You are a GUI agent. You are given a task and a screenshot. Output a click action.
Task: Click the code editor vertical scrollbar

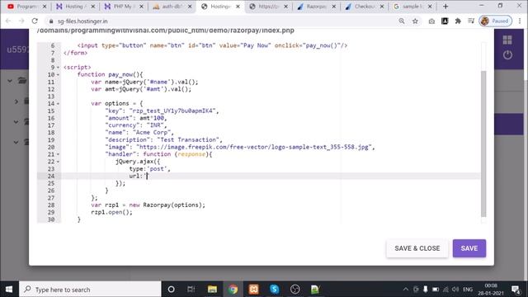(483, 144)
